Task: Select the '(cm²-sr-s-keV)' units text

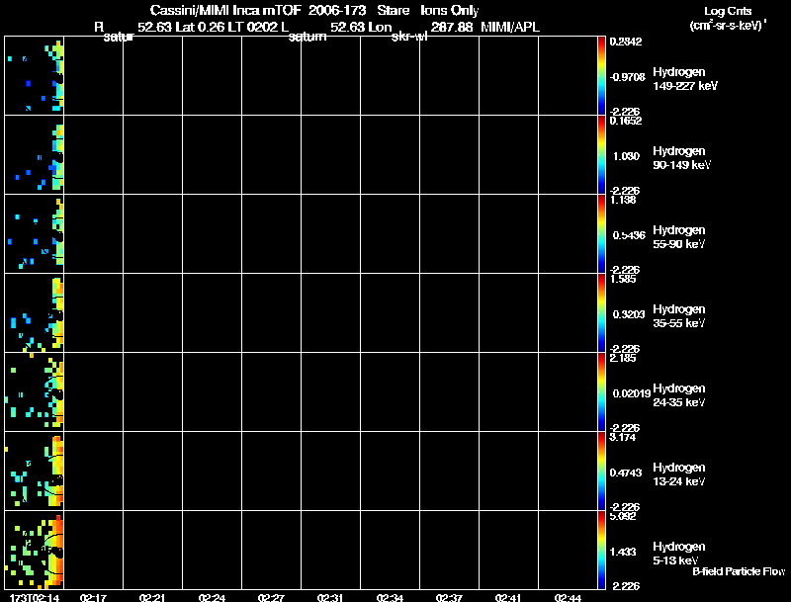Action: pos(728,26)
